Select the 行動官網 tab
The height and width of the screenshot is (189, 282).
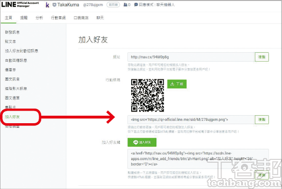tap(58, 18)
